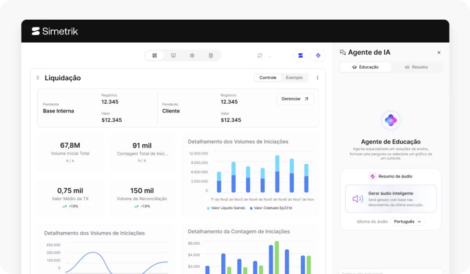The height and width of the screenshot is (274, 470).
Task: Click the drag handle beside Liquidação title
Action: click(x=38, y=78)
